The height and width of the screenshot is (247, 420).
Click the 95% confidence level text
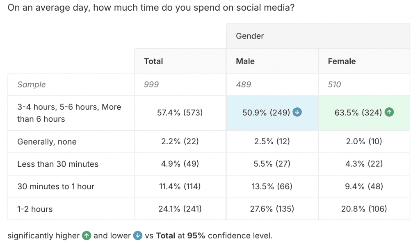click(x=230, y=236)
